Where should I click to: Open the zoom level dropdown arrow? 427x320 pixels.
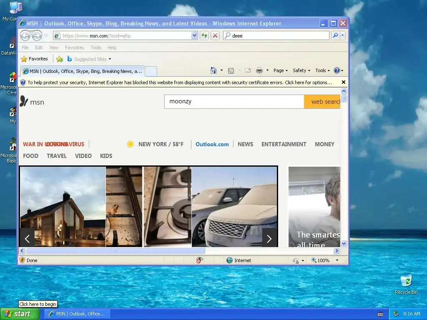coord(337,260)
